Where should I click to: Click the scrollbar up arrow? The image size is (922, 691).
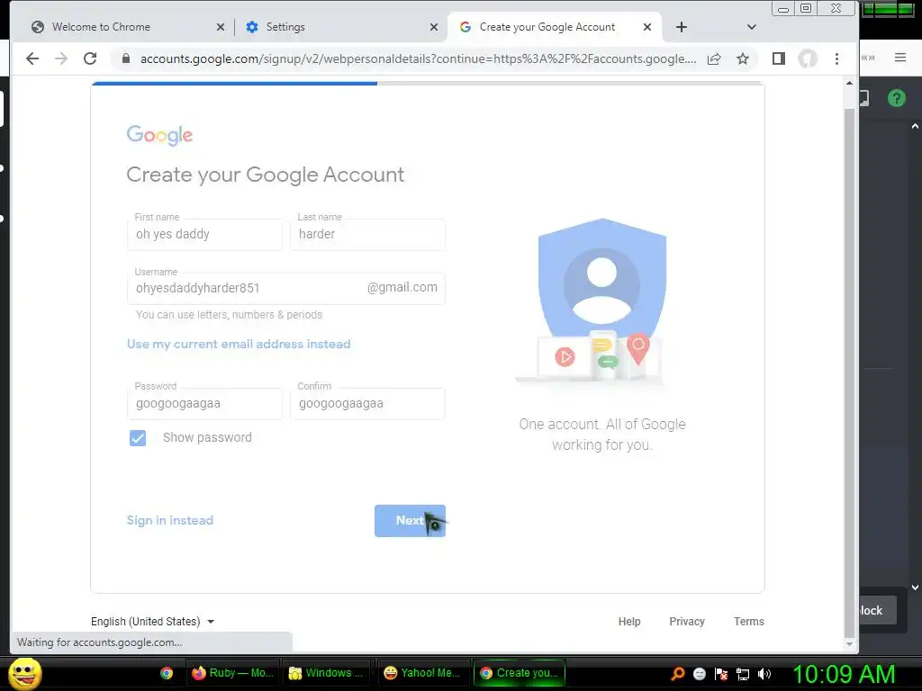point(849,83)
